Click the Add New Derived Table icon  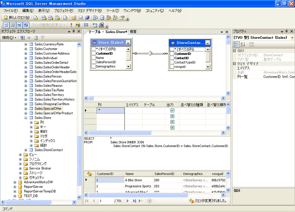coord(101,25)
